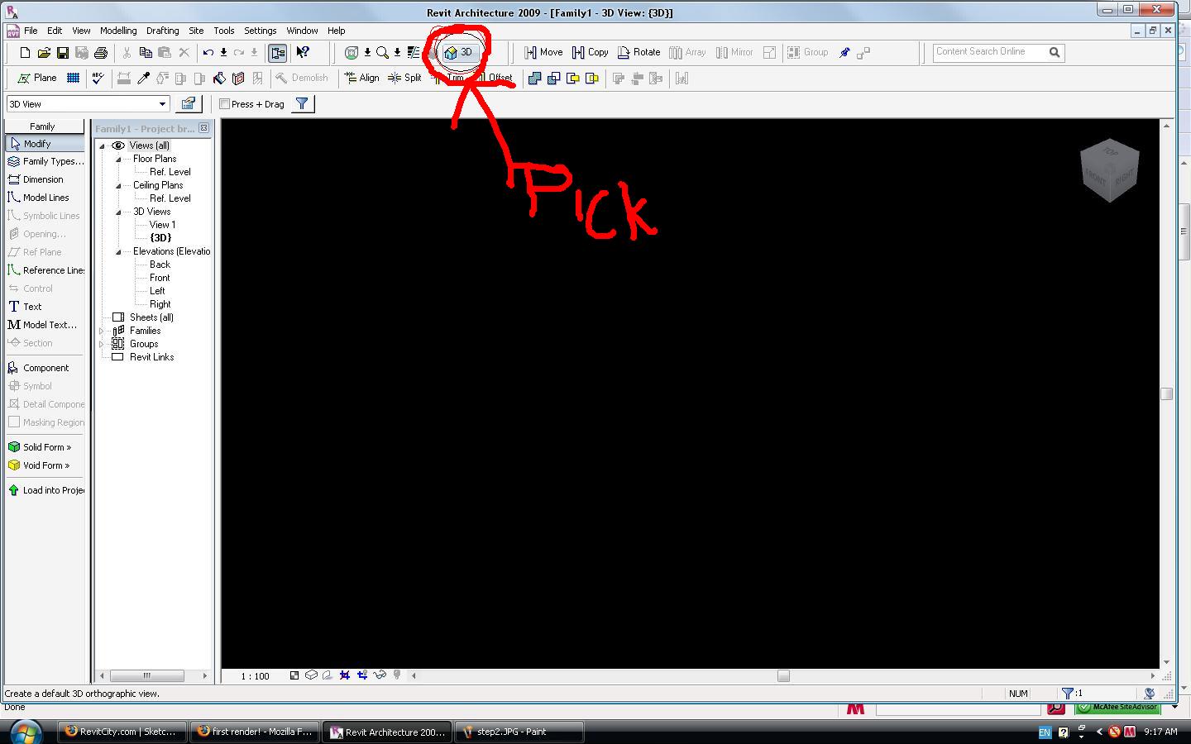Select the Front elevation view

(x=160, y=278)
